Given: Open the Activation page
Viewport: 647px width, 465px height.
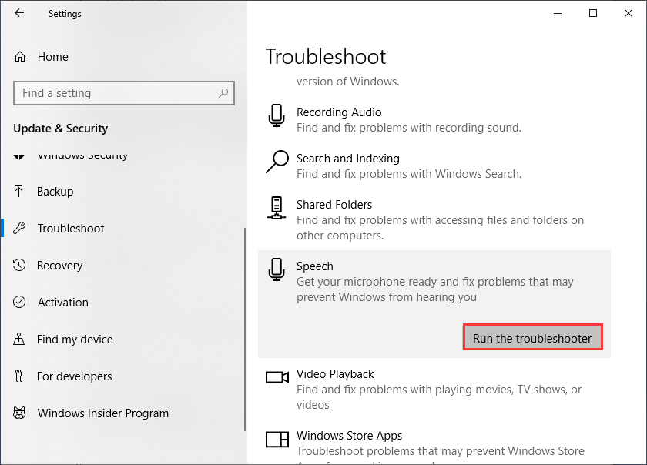Looking at the screenshot, I should click(x=63, y=303).
